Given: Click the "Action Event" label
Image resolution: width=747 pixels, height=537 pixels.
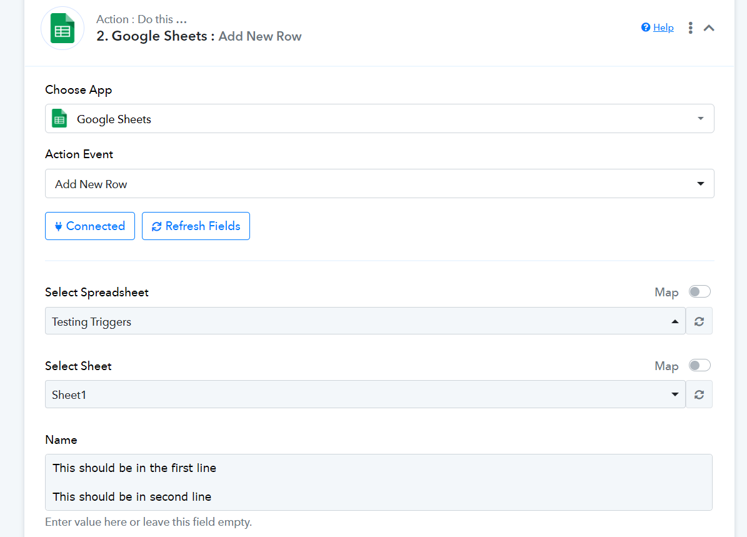Looking at the screenshot, I should click(x=79, y=154).
